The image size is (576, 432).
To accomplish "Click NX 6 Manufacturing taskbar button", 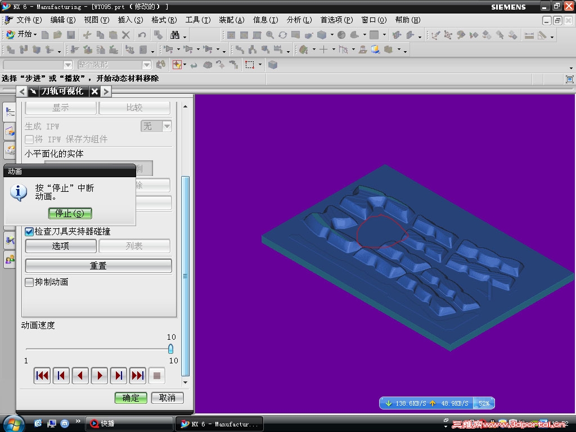I will click(219, 424).
